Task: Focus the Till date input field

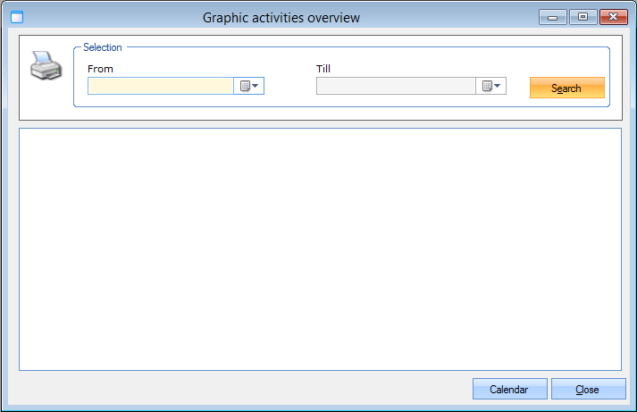Action: point(396,87)
